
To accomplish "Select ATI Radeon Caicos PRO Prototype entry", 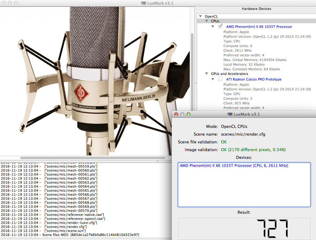I will 254,79.
